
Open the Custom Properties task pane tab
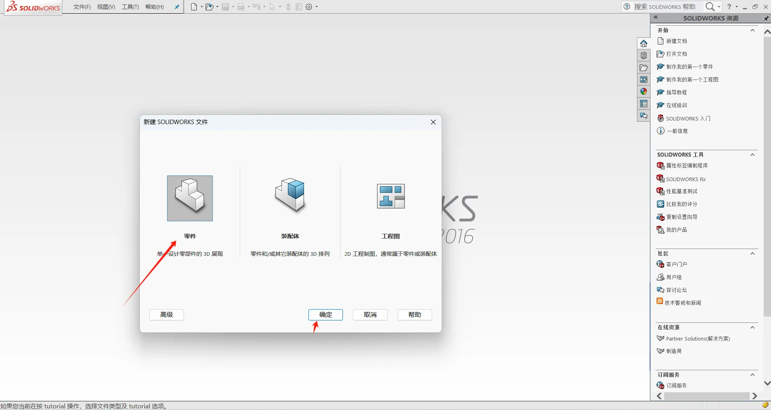click(644, 104)
